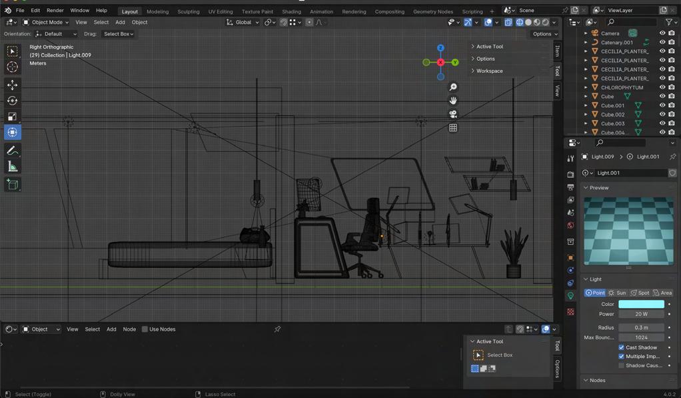The image size is (681, 398).
Task: Open the Render menu
Action: (x=55, y=11)
